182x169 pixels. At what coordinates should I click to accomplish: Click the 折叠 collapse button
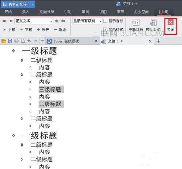tap(60, 30)
